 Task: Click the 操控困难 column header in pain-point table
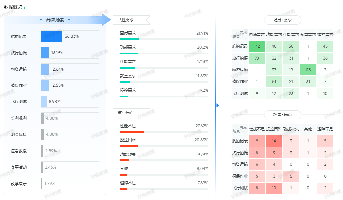pos(274,129)
